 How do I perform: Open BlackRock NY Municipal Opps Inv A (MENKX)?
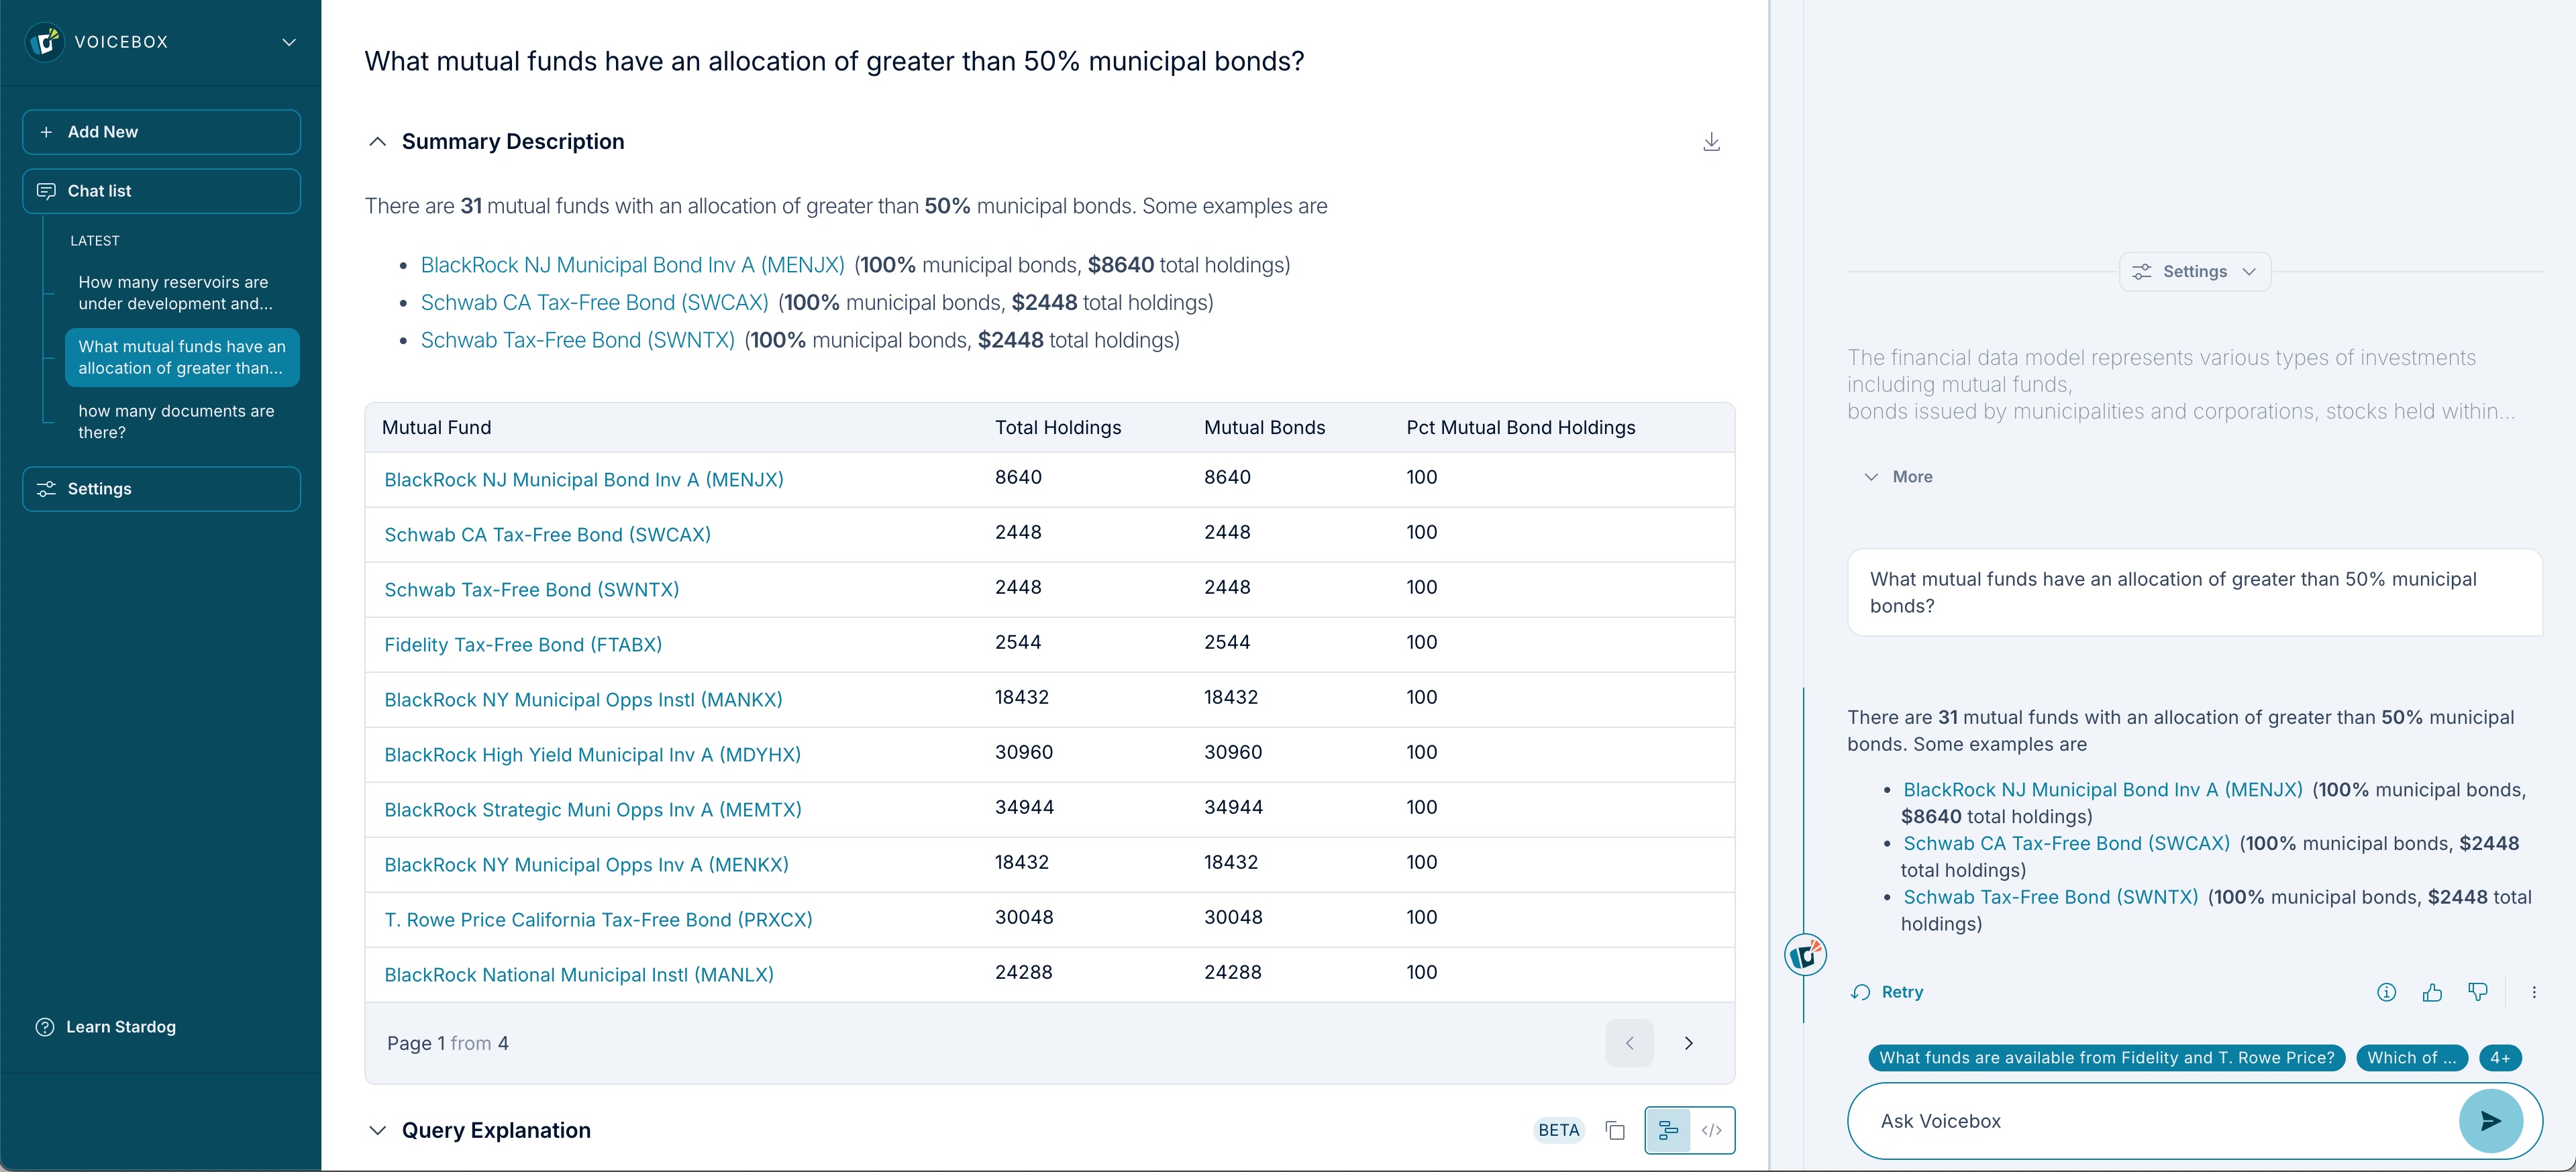pyautogui.click(x=586, y=865)
